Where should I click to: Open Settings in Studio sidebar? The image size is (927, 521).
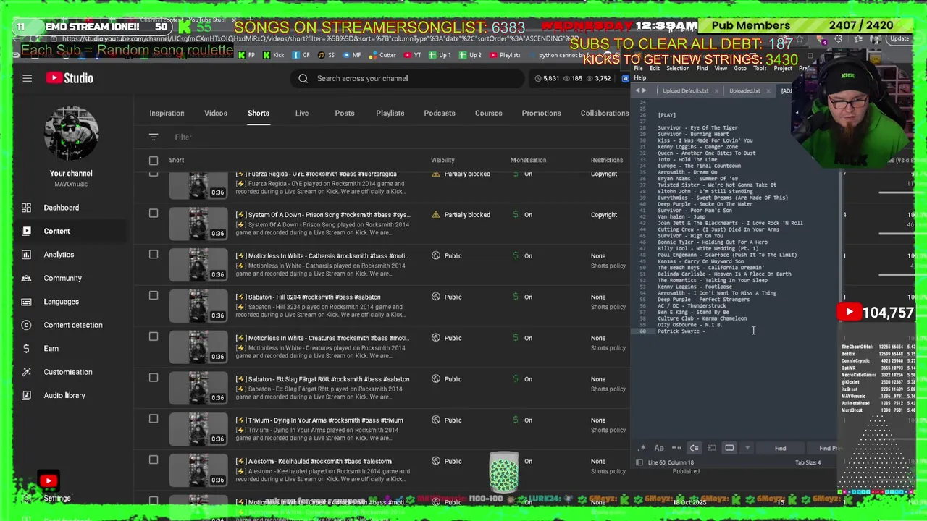[x=57, y=498]
